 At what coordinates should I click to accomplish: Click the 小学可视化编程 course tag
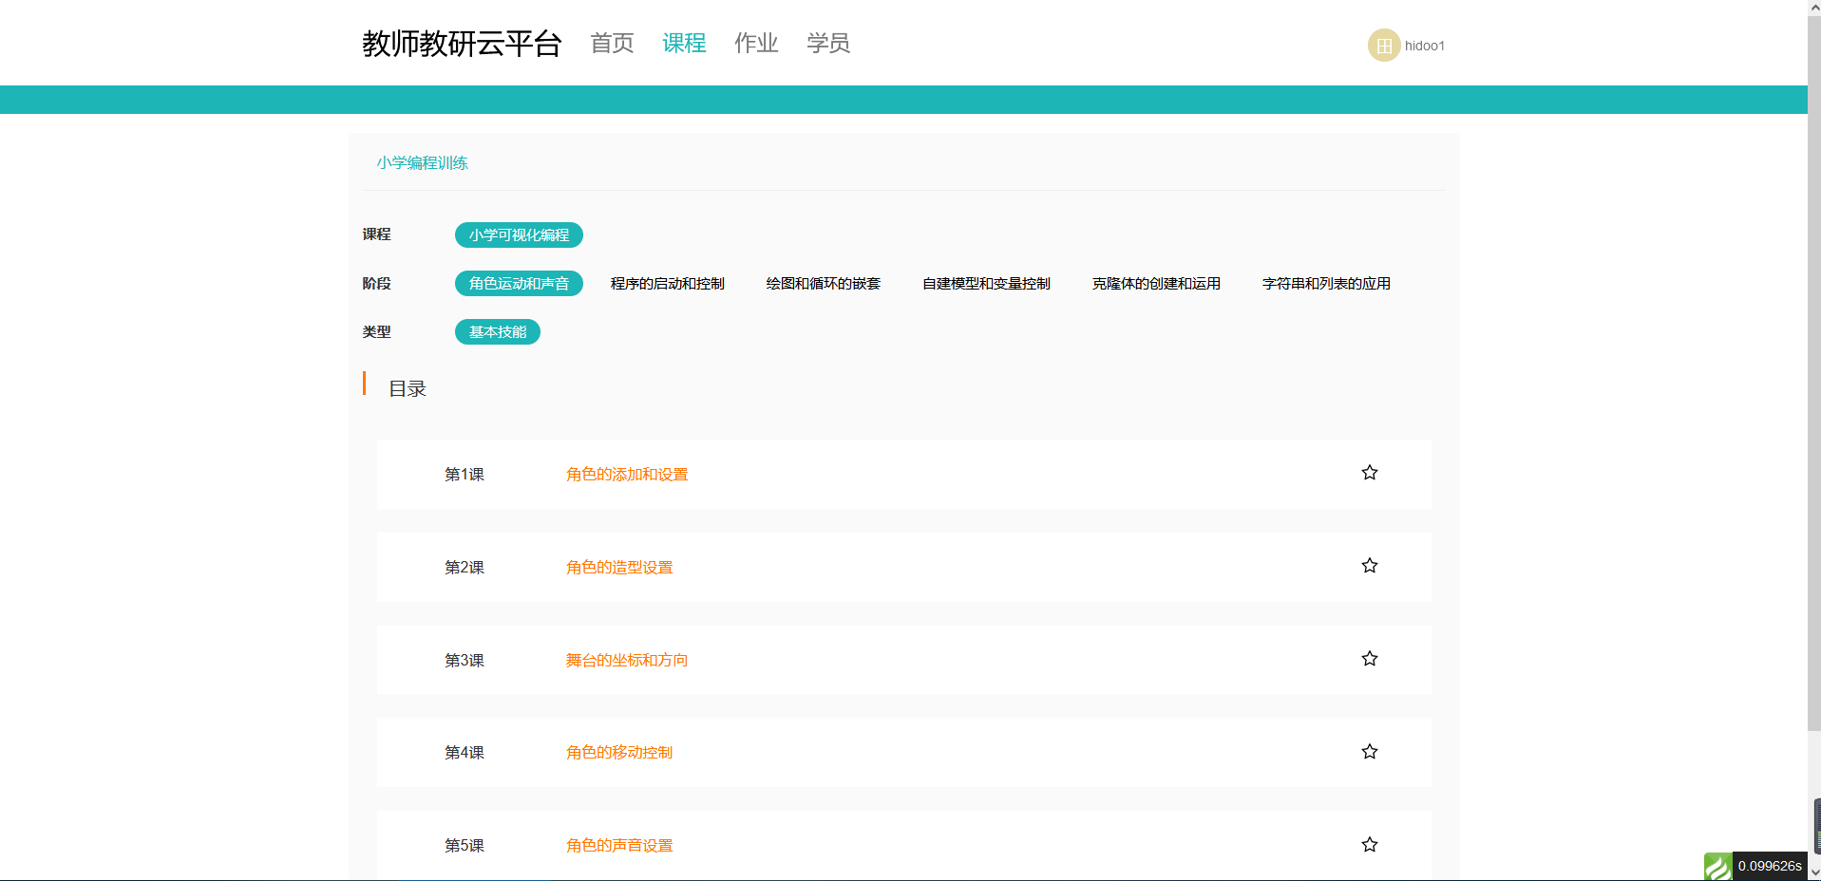click(x=519, y=235)
